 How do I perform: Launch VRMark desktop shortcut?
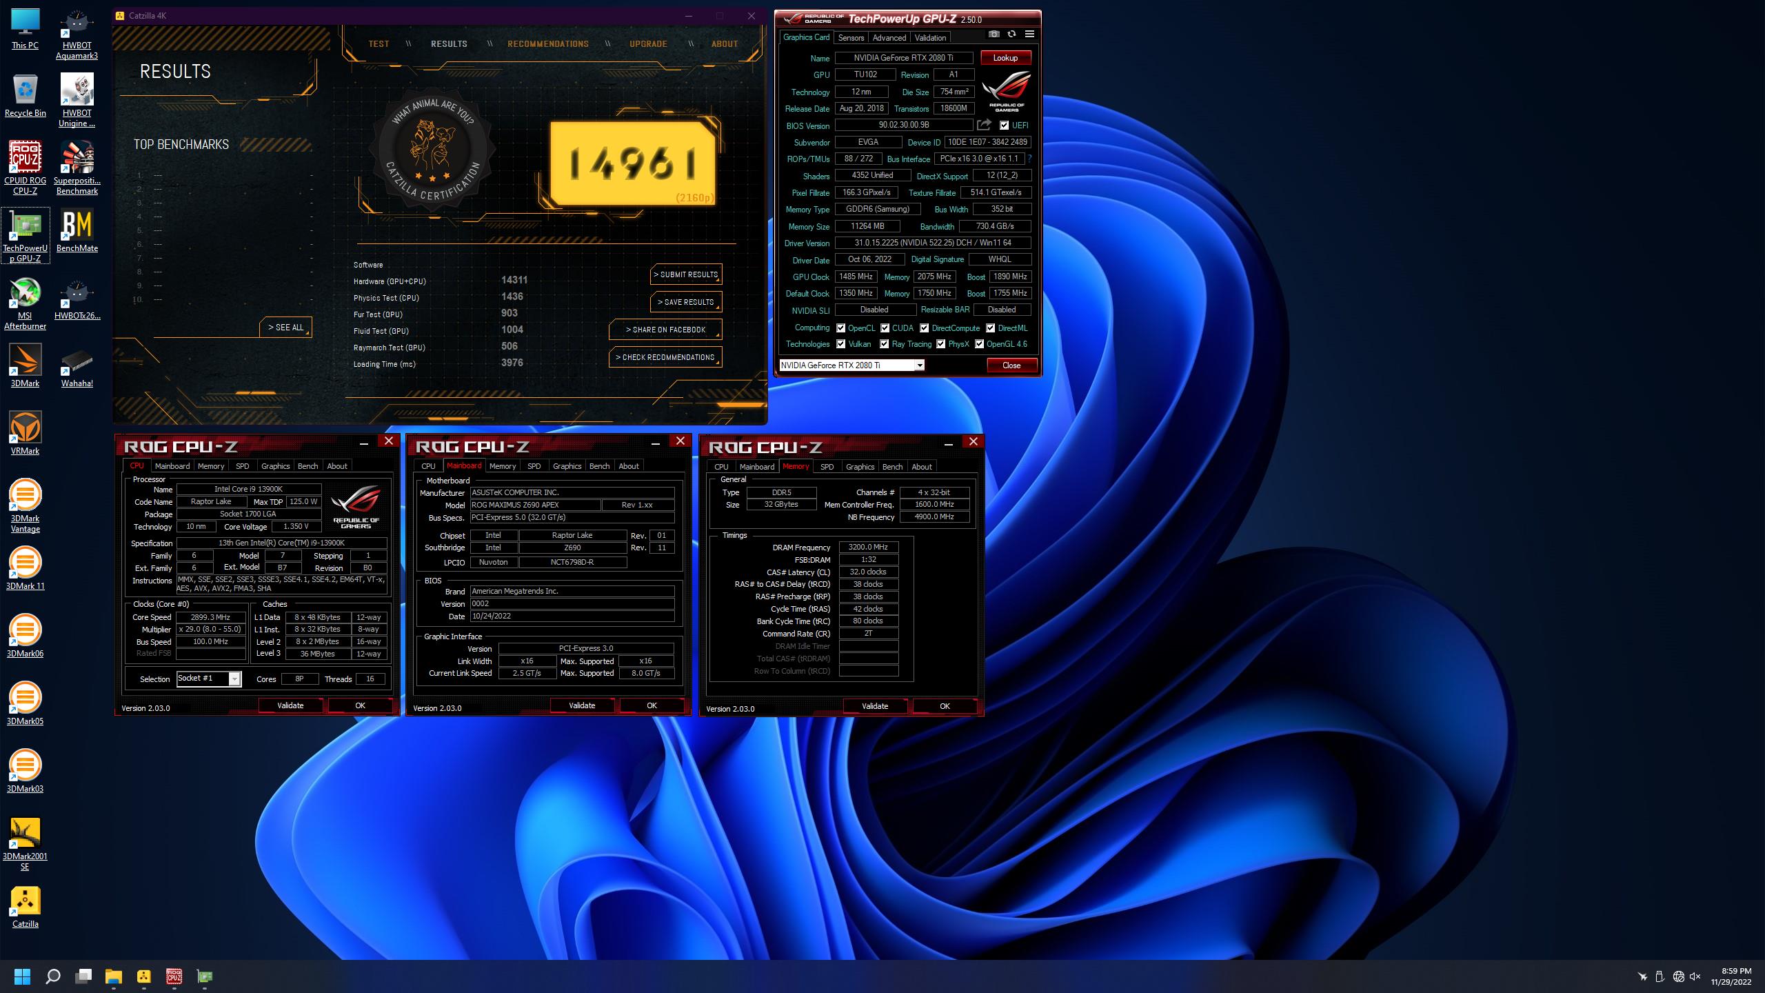[x=26, y=434]
